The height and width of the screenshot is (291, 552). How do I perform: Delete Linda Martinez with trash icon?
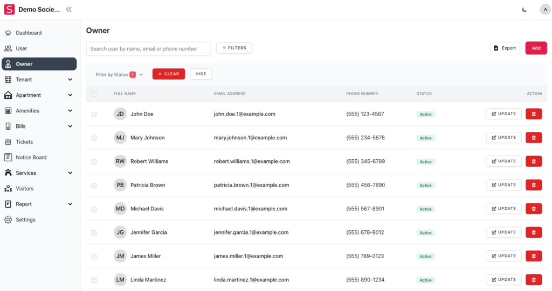tap(533, 280)
